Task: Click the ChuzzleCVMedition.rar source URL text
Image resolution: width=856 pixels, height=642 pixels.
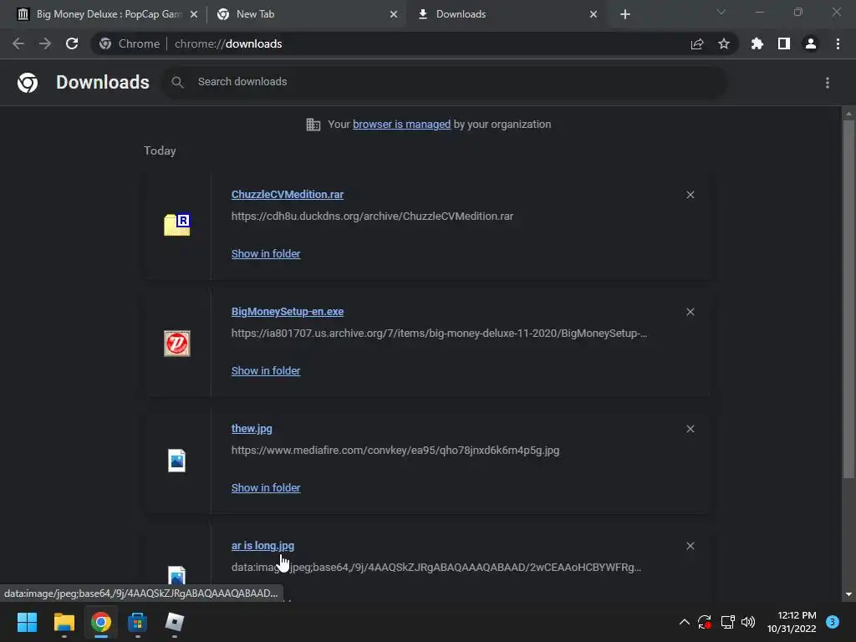Action: click(372, 217)
